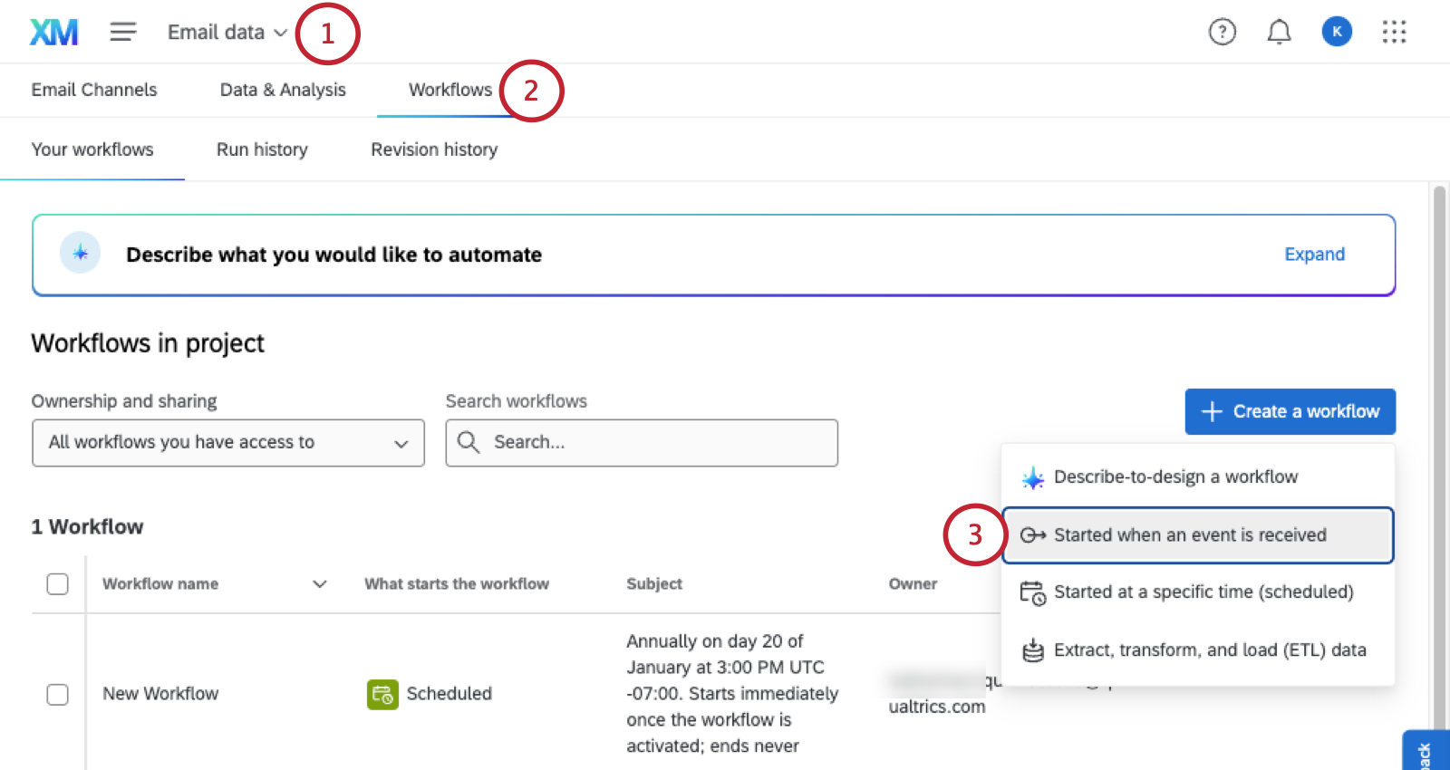This screenshot has width=1450, height=770.
Task: Click the magnifier icon in search box
Action: [469, 442]
